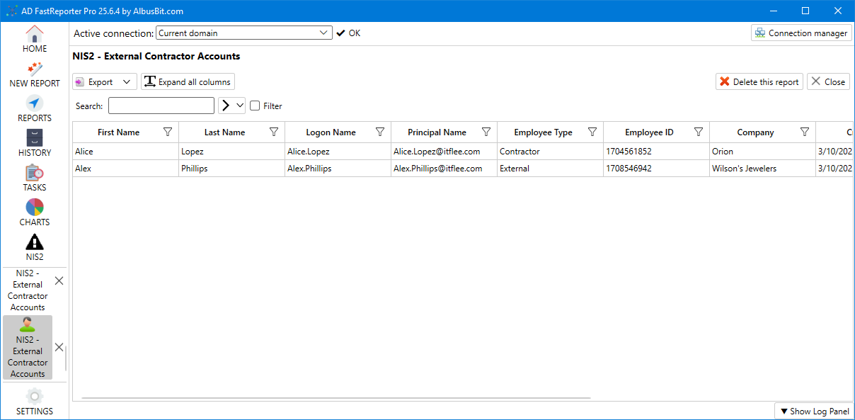Delete this report
Screen dimensions: 855x420
tap(759, 81)
